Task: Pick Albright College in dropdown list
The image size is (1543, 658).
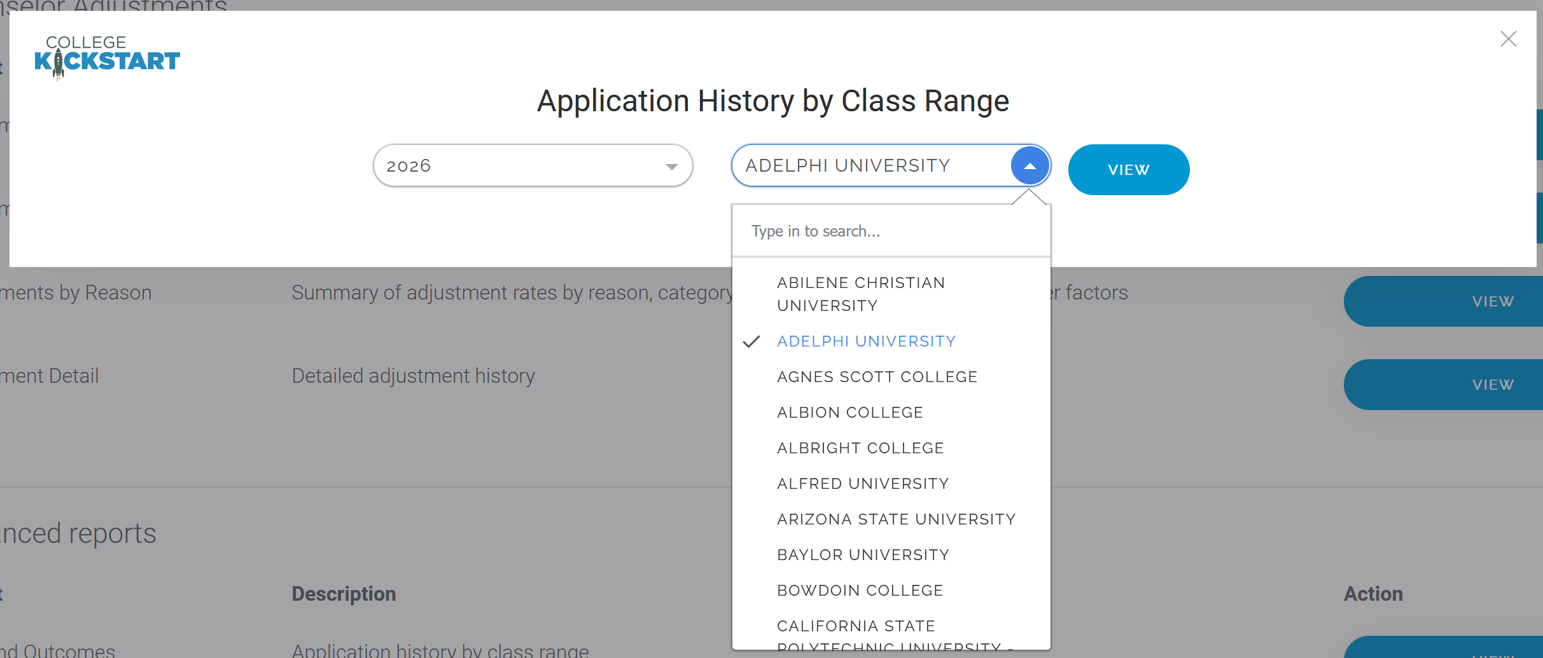Action: pos(891,448)
